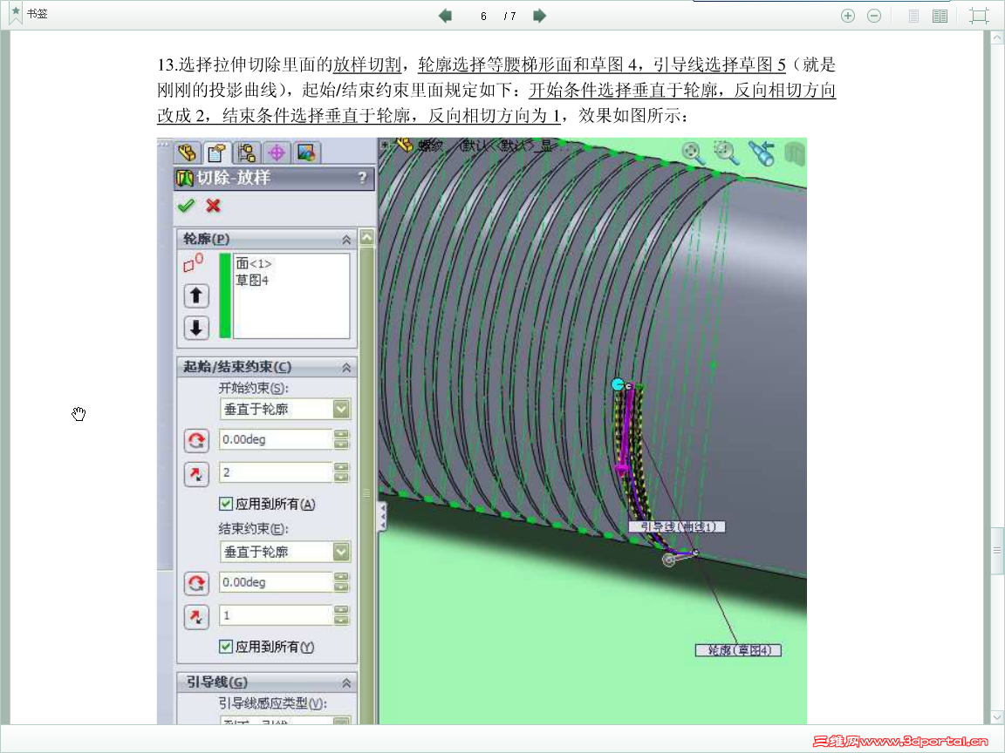Open DisplayManager tab

click(306, 153)
